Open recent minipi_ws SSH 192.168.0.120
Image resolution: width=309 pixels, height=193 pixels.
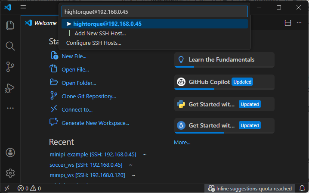tap(87, 175)
